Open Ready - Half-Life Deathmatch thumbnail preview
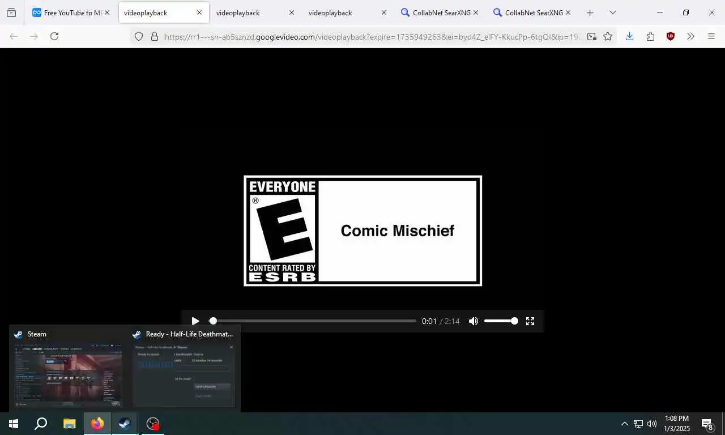The width and height of the screenshot is (725, 435). tap(184, 368)
